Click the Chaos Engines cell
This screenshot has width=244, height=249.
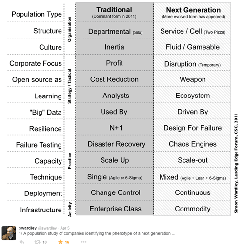193,144
